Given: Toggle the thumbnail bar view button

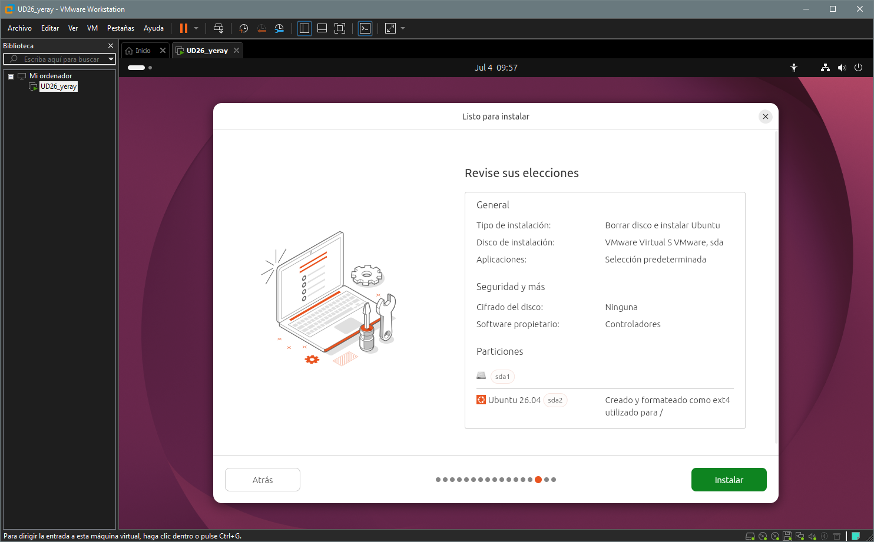Looking at the screenshot, I should click(322, 28).
